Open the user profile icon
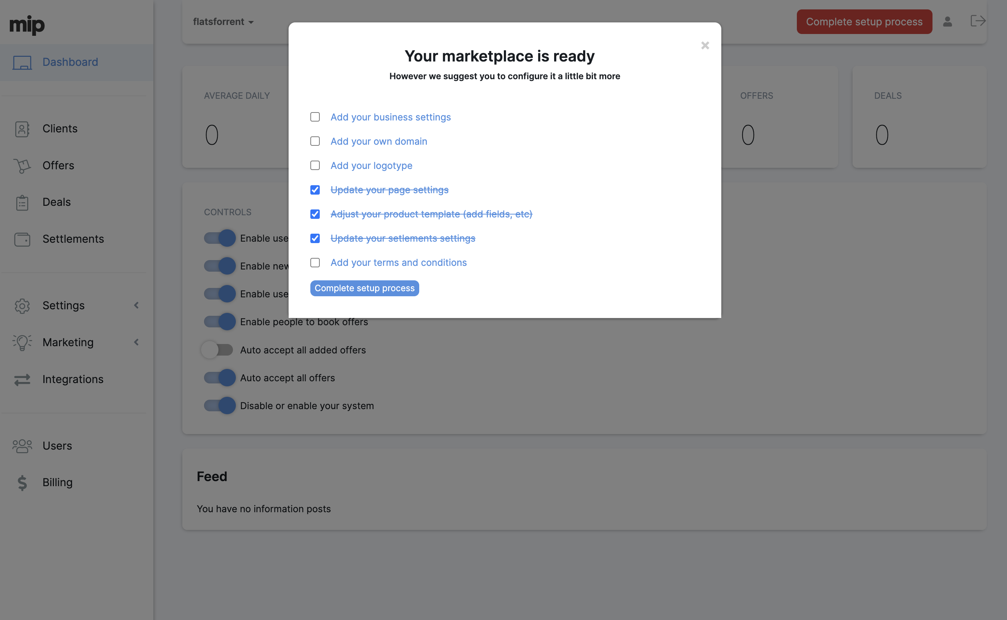The height and width of the screenshot is (620, 1007). (x=947, y=21)
